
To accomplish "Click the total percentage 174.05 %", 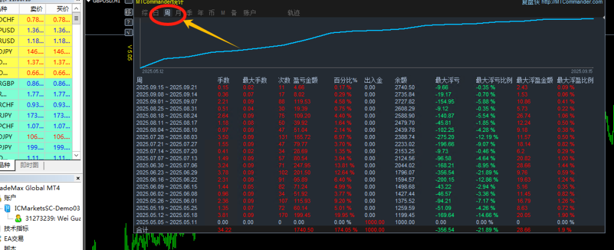I will click(x=346, y=230).
